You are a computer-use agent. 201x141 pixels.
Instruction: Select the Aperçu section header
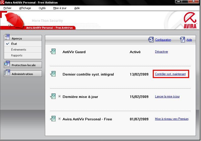coord(23,38)
